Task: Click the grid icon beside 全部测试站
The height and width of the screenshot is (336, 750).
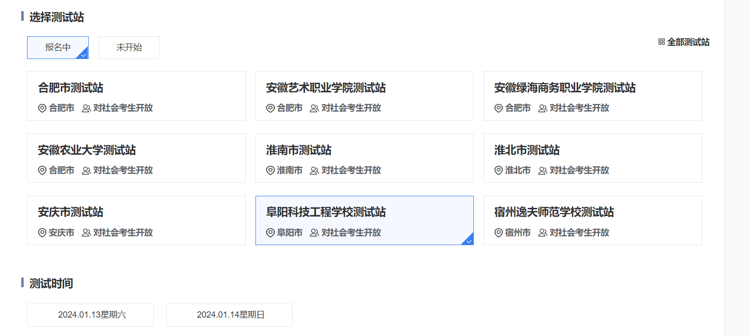Action: point(662,42)
